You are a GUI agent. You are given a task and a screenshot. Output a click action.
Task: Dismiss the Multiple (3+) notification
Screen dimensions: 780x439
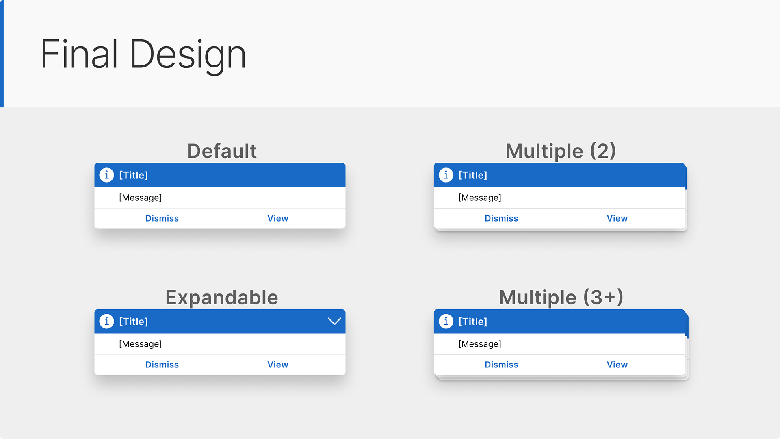[x=501, y=365]
